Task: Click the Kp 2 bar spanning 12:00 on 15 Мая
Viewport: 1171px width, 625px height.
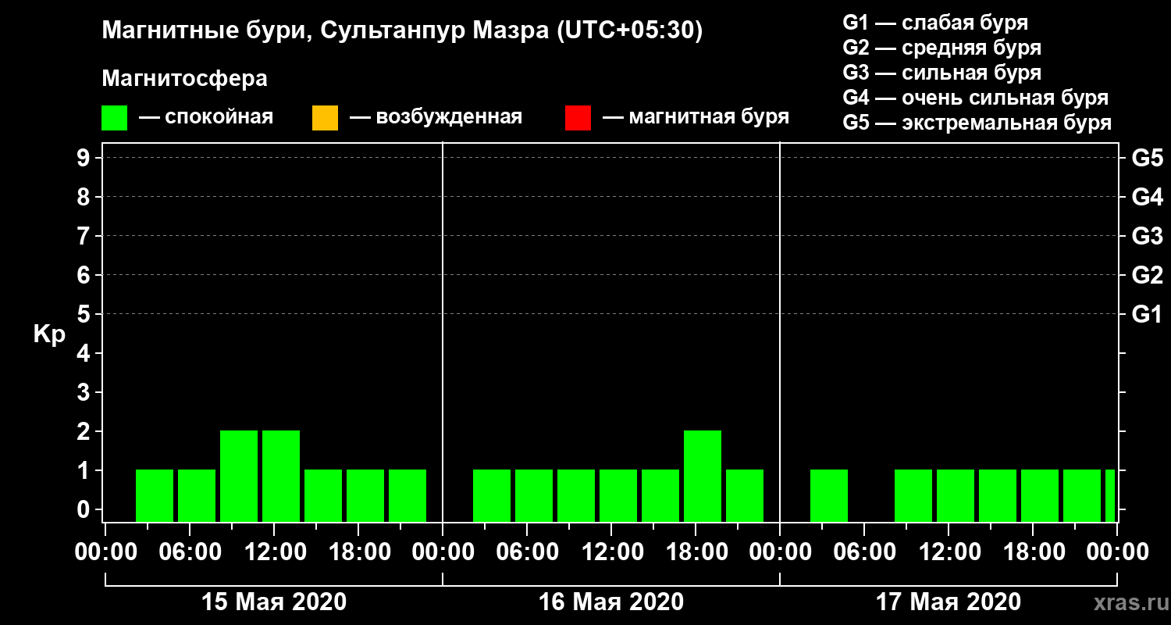Action: 281,476
